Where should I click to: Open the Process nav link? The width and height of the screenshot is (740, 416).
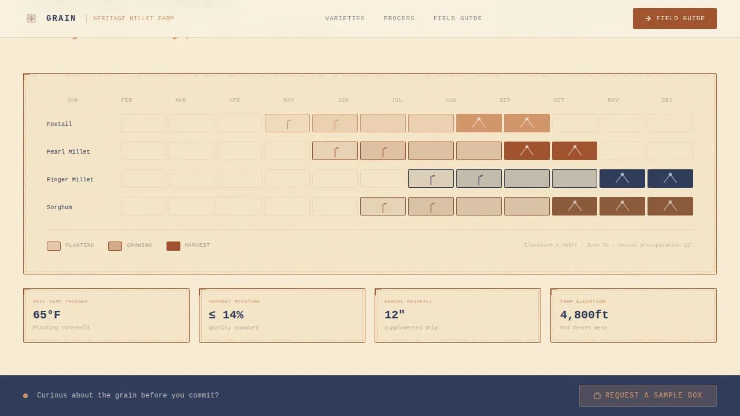pyautogui.click(x=399, y=18)
